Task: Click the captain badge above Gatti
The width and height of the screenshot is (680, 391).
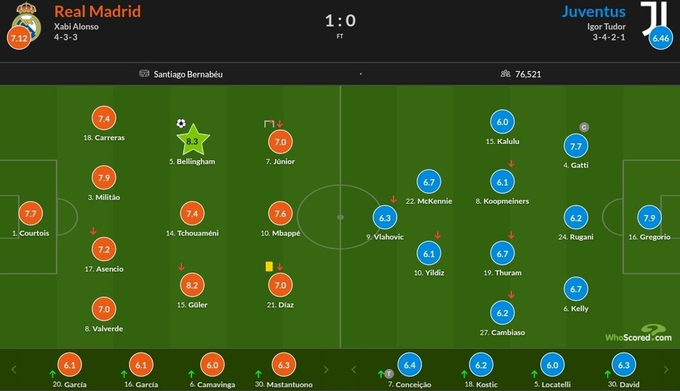Action: click(x=583, y=127)
